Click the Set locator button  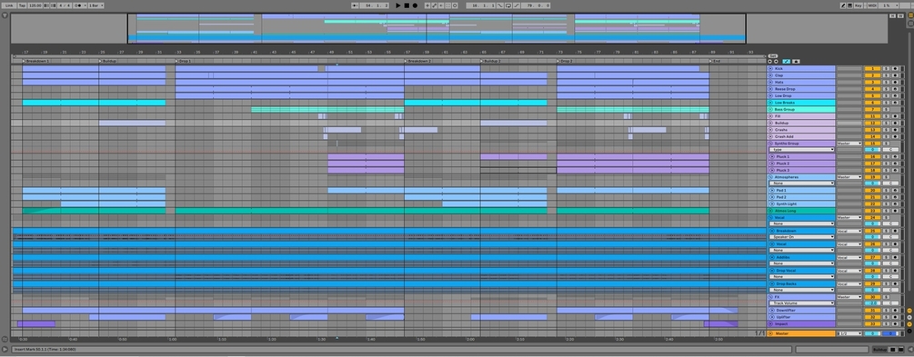click(x=773, y=56)
